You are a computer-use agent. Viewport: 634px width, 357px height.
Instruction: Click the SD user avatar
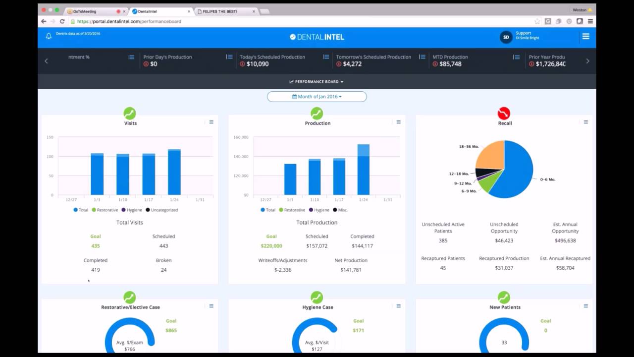pyautogui.click(x=506, y=37)
